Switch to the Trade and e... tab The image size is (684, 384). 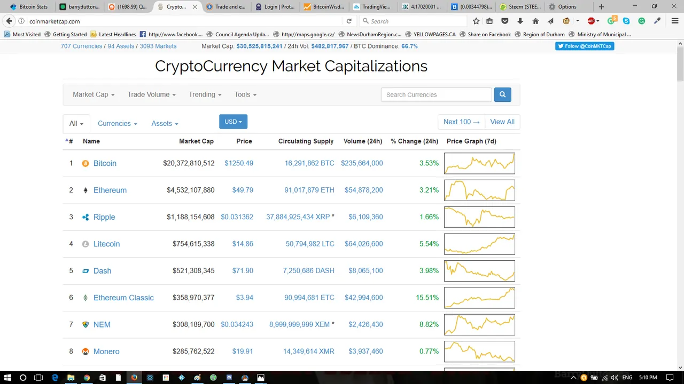(x=226, y=7)
